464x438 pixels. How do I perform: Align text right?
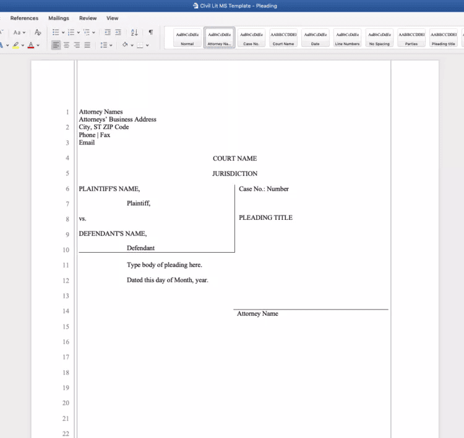click(77, 45)
